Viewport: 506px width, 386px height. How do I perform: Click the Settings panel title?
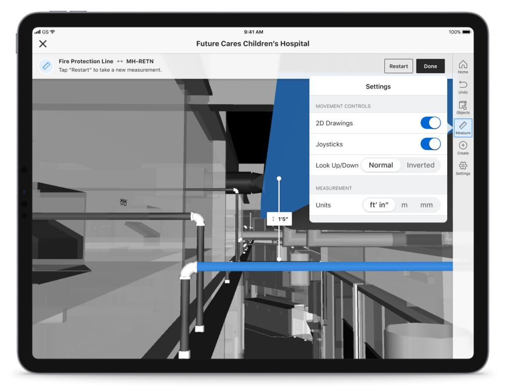[378, 86]
